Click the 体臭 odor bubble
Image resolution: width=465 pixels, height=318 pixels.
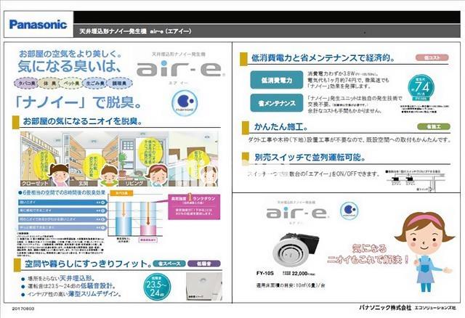[x=50, y=83]
